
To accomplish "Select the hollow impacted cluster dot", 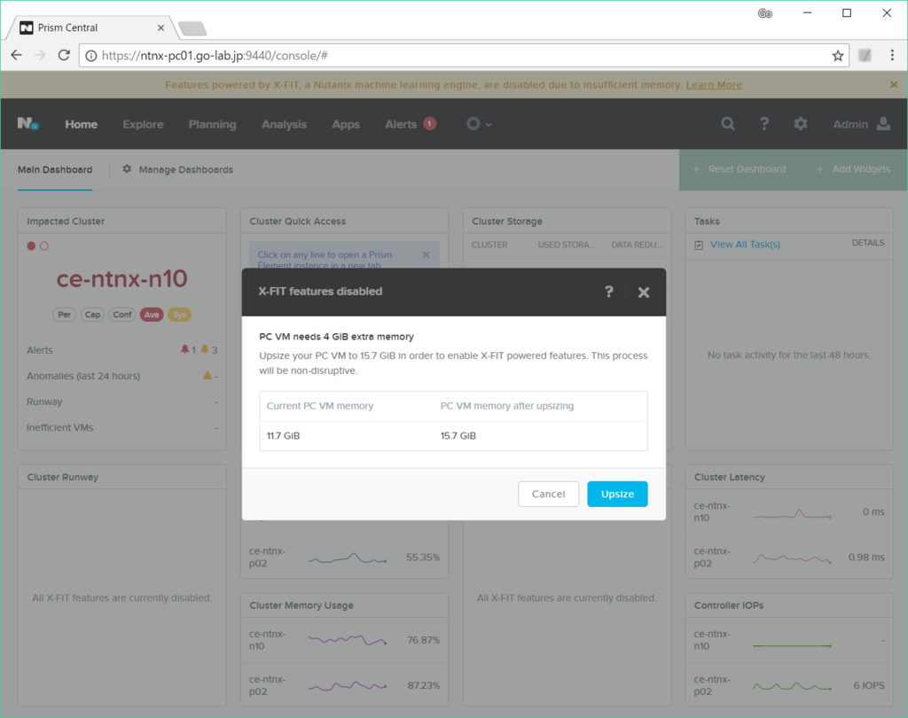I will coord(44,246).
